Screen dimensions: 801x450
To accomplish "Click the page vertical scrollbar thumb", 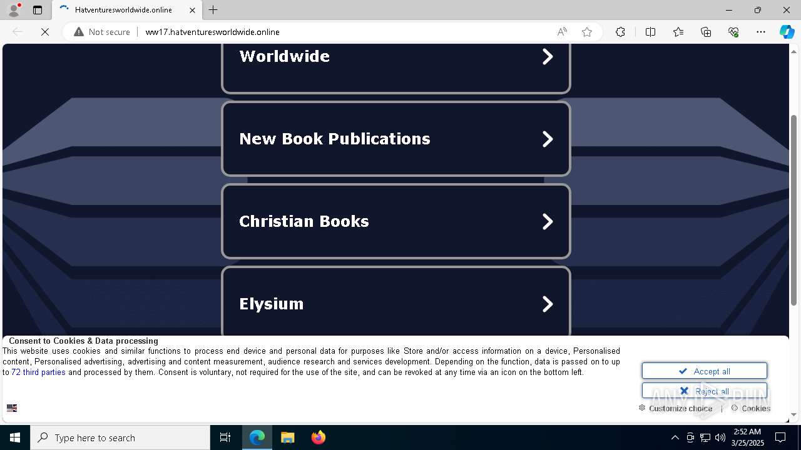I will point(794,211).
